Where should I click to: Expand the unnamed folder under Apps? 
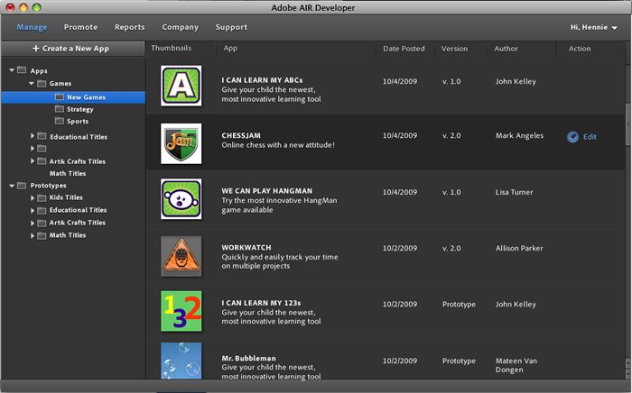33,149
